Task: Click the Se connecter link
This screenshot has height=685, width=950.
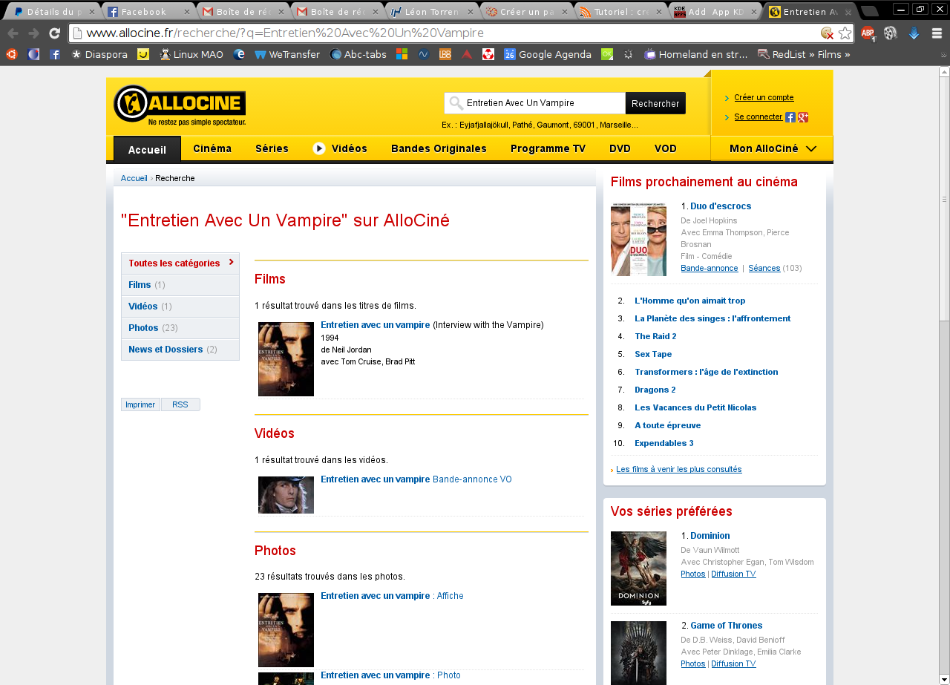Action: click(x=758, y=117)
